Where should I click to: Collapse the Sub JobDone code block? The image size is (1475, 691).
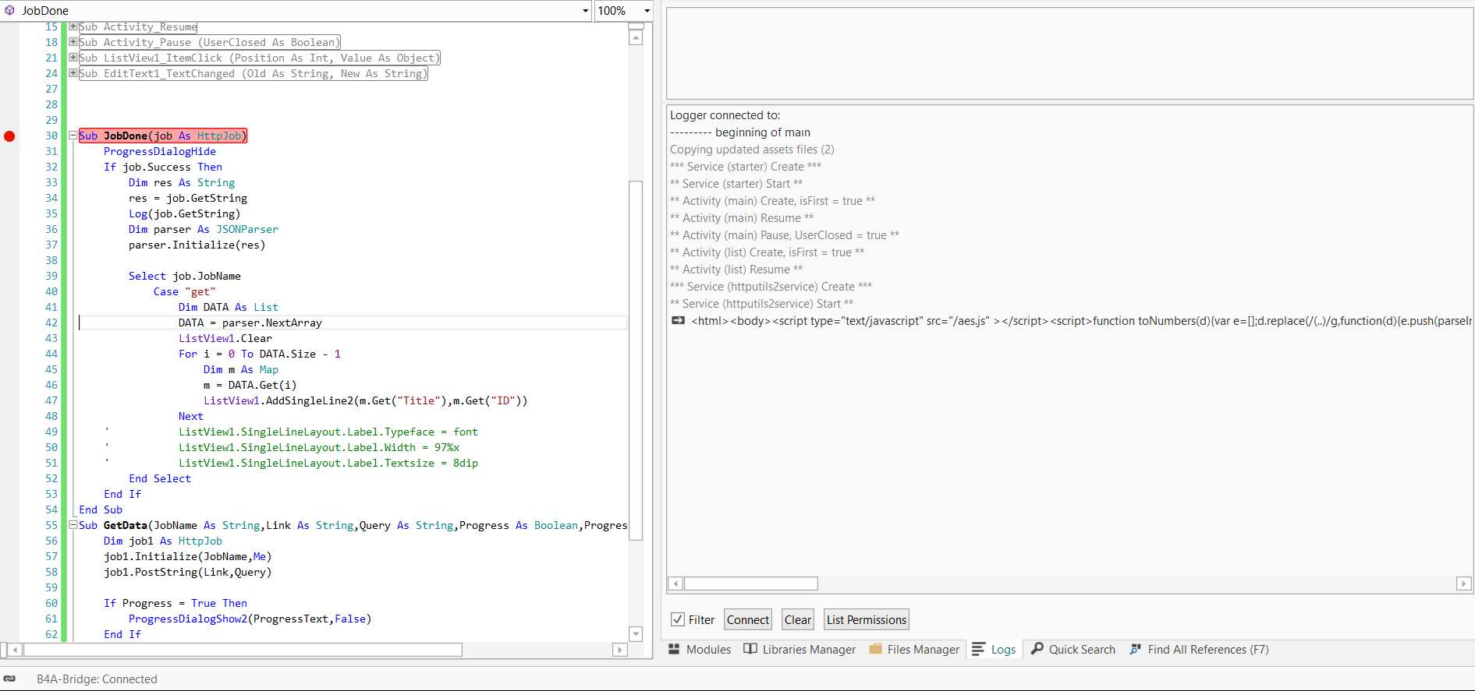click(73, 136)
